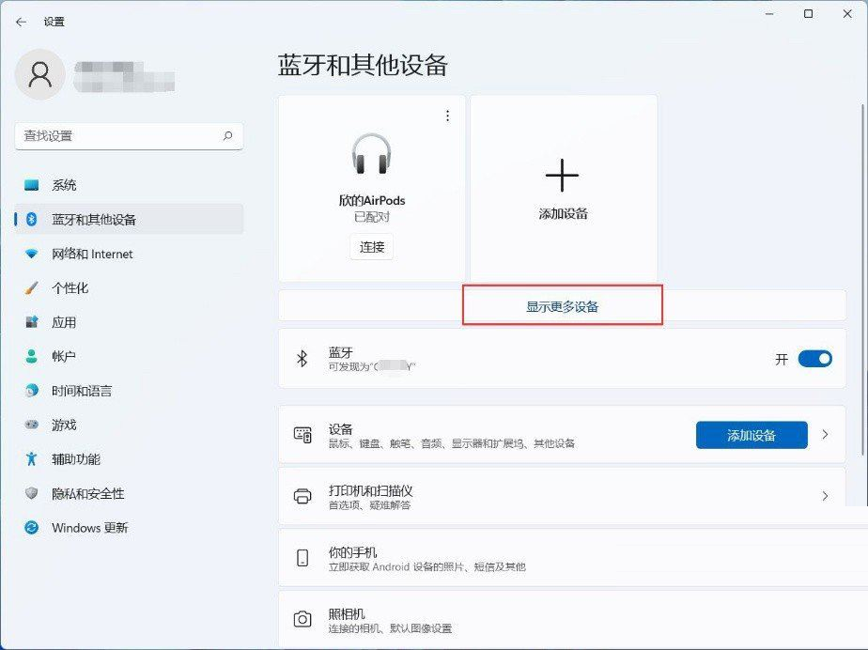Viewport: 868px width, 650px height.
Task: Maximize the Settings window
Action: pos(808,14)
